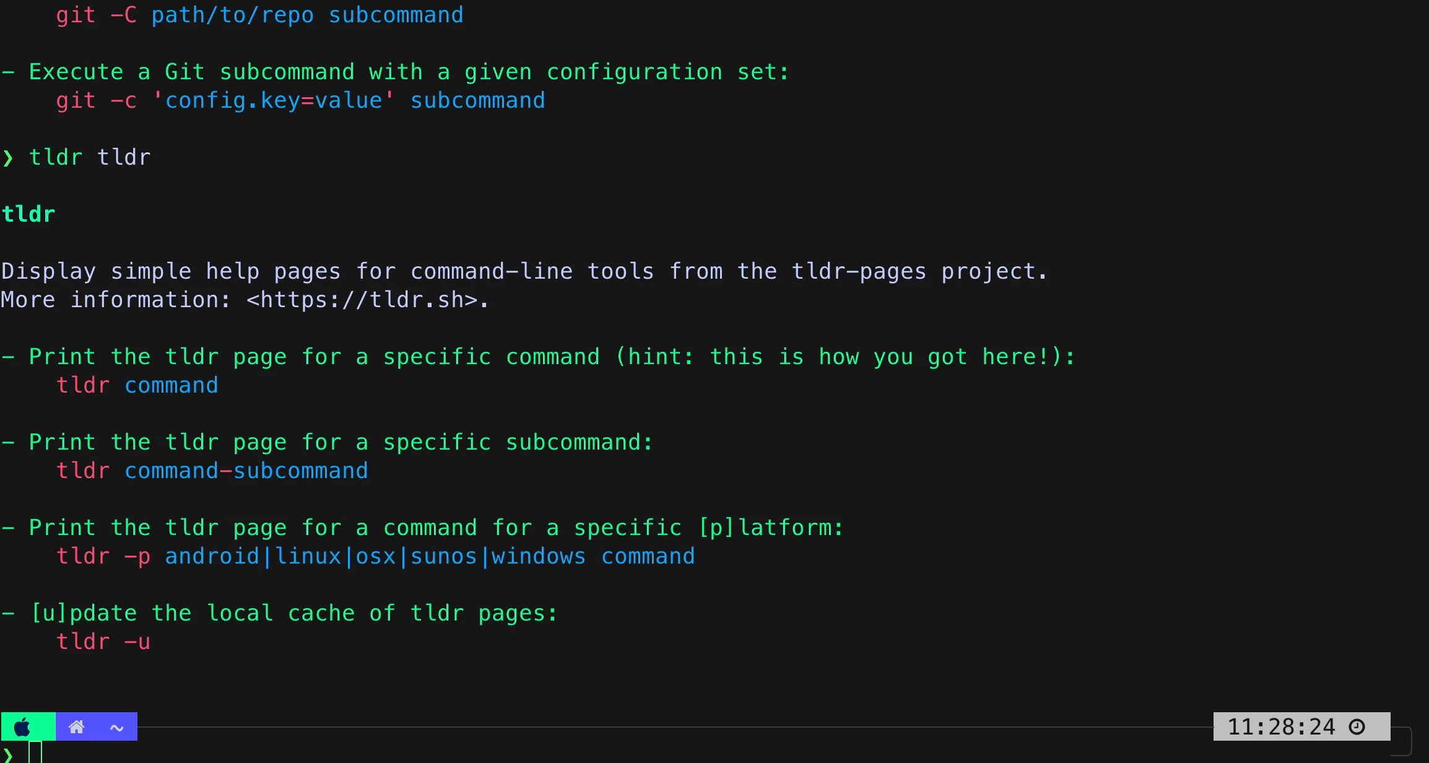
Task: Click the tilde directory indicator in prompt
Action: [x=116, y=728]
